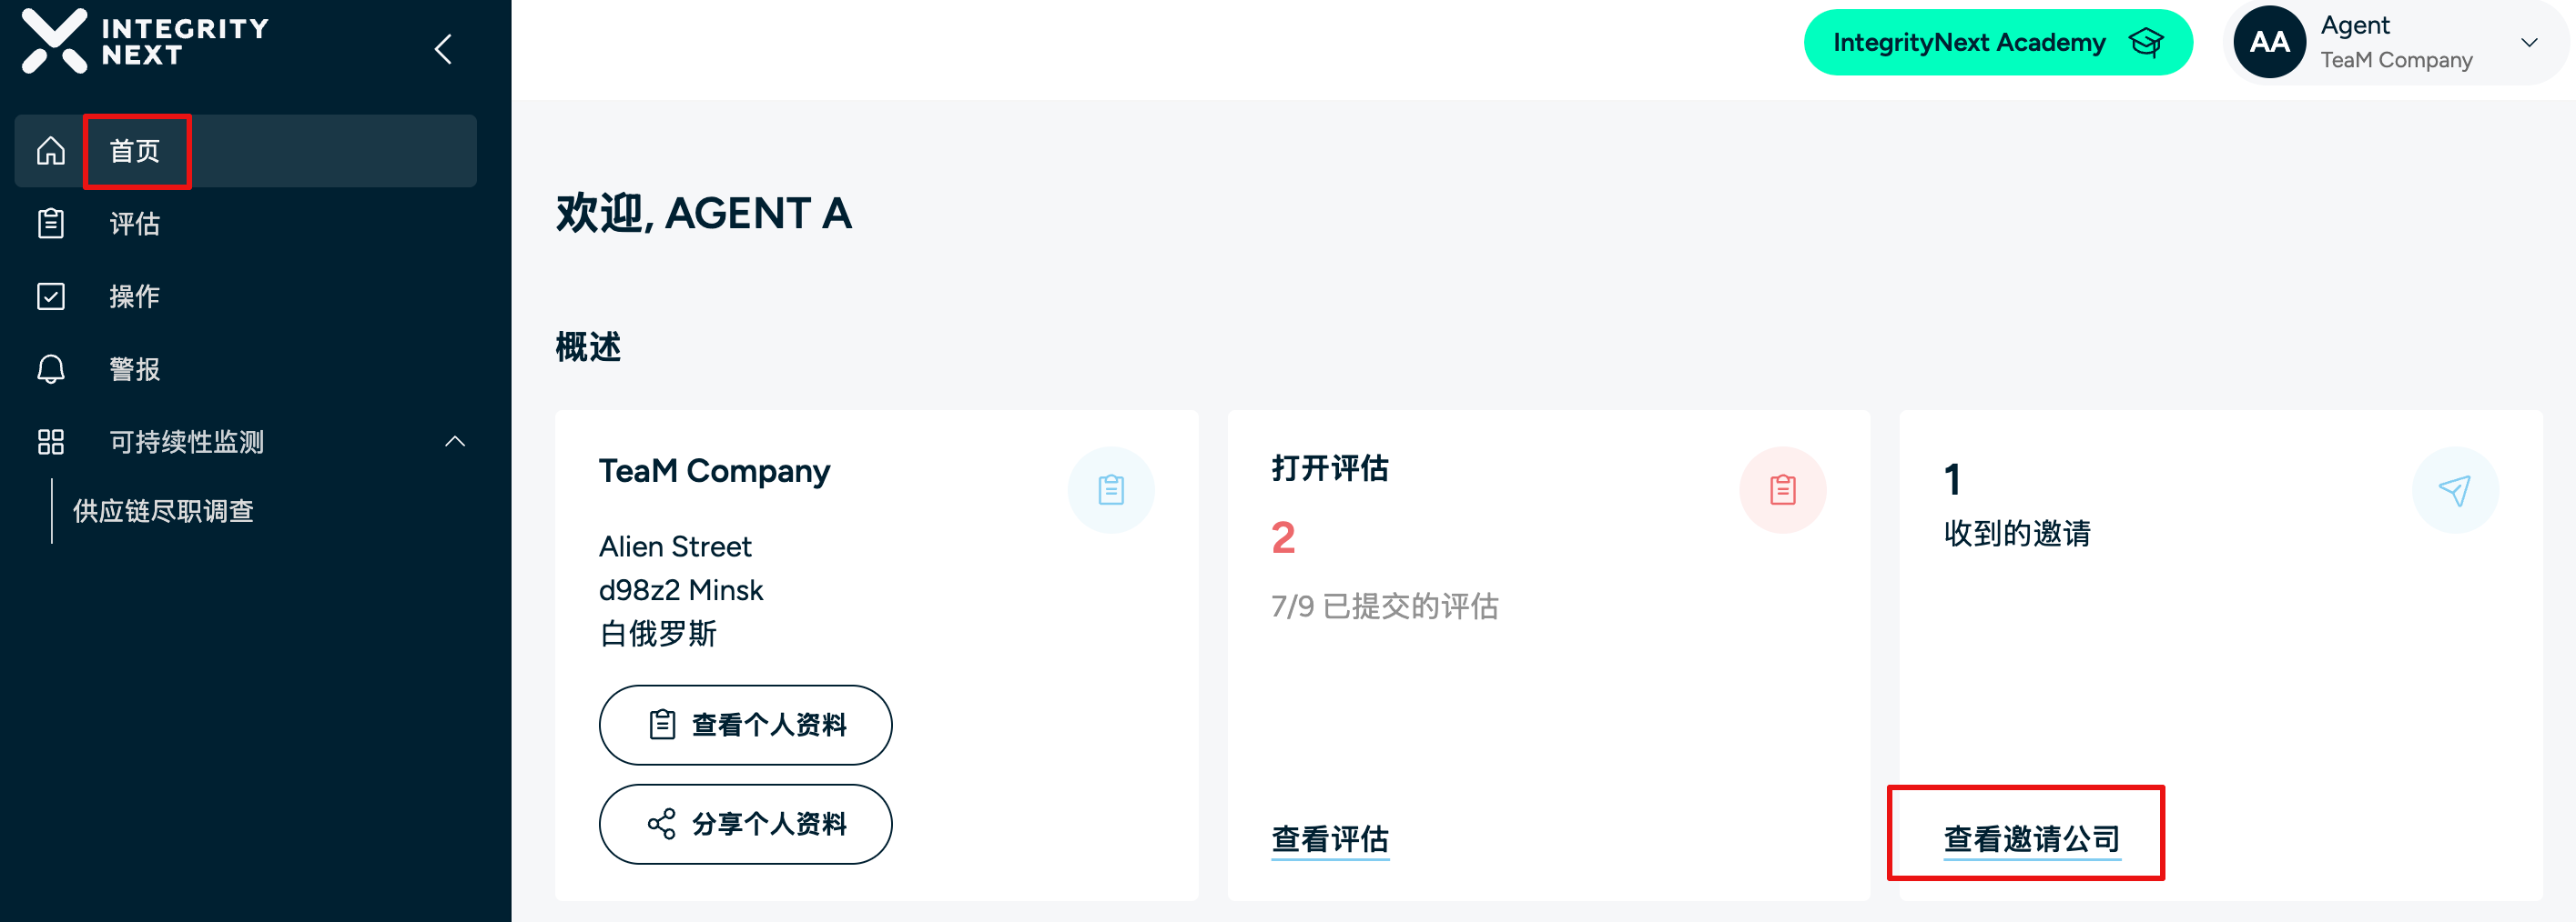This screenshot has width=2576, height=922.
Task: Collapse the sidebar with left chevron
Action: 444,49
